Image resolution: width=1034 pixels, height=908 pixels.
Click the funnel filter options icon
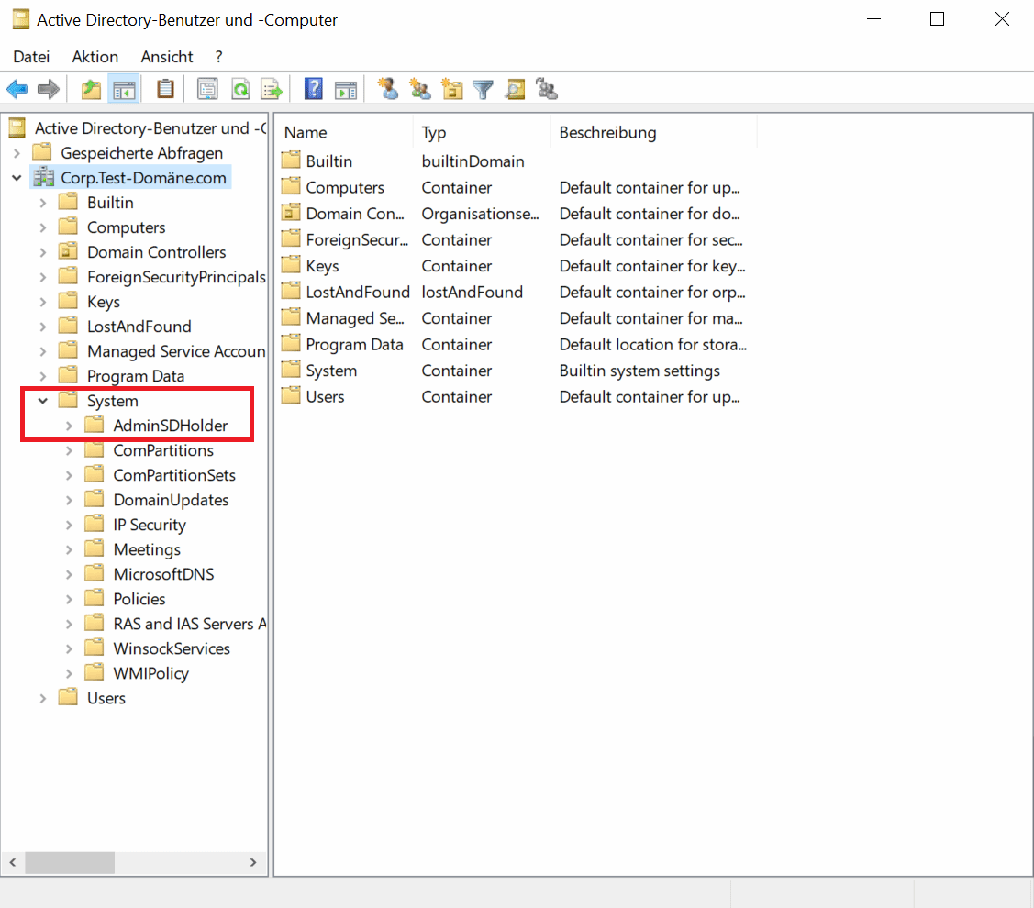click(483, 89)
